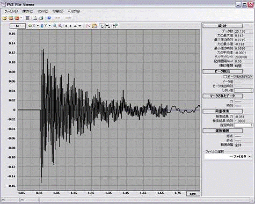Open the 操作 menu
255x204 pixels.
click(x=27, y=11)
